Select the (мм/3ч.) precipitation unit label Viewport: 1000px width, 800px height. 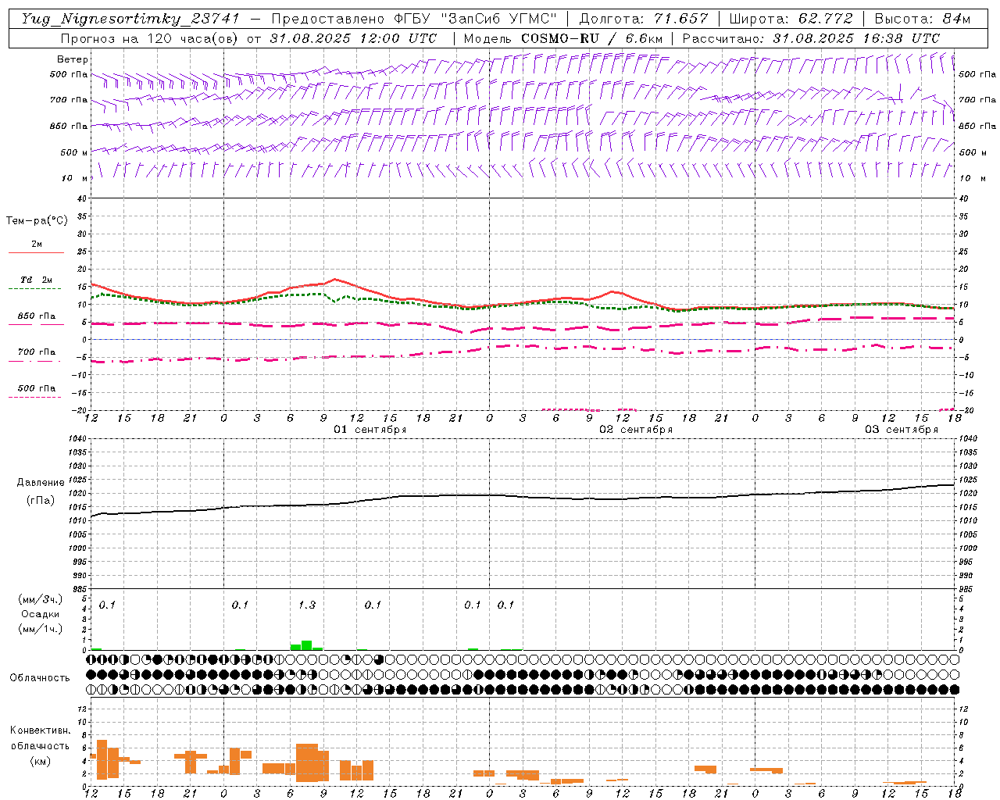point(41,600)
